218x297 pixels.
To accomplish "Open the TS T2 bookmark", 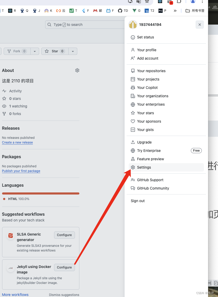I will 149,11.
